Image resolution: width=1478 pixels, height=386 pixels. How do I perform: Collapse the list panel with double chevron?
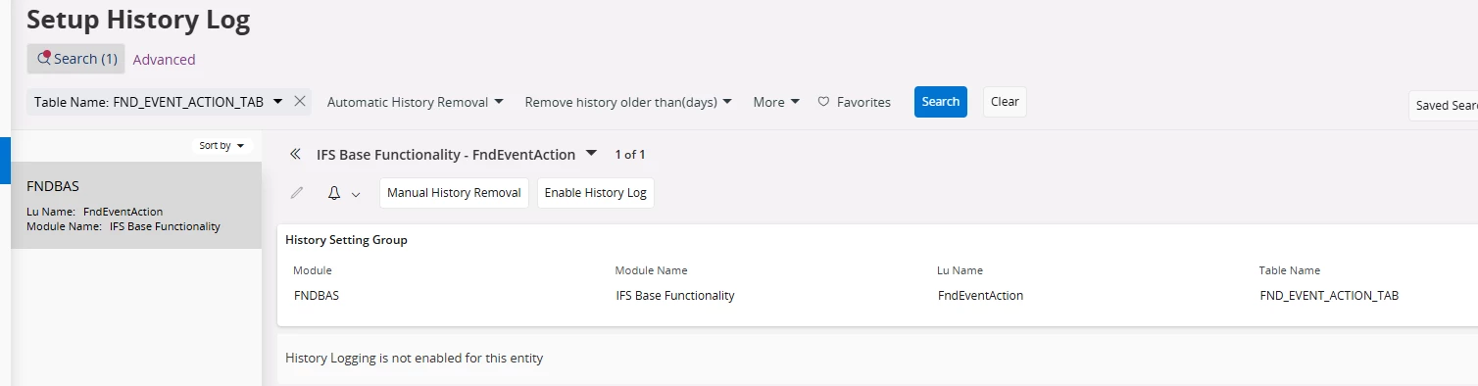coord(295,155)
